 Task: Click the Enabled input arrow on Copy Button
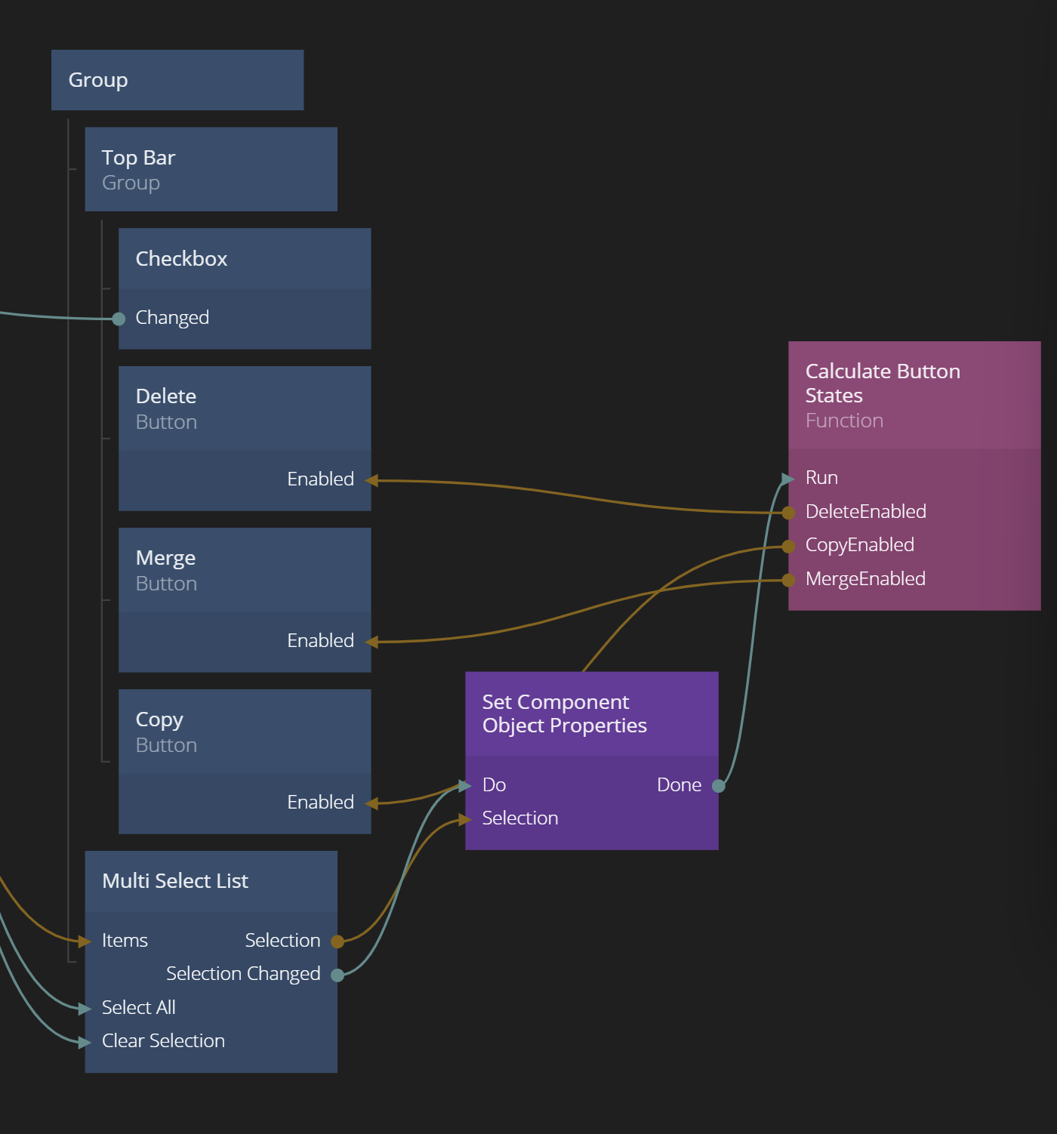tap(371, 803)
